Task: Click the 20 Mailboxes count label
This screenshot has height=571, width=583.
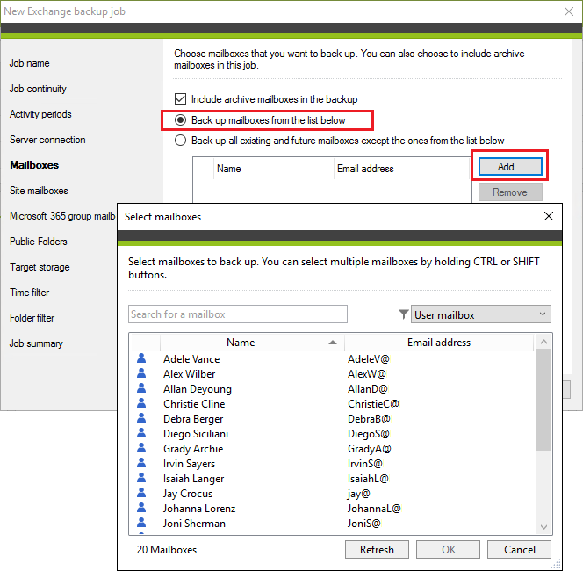Action: [167, 550]
